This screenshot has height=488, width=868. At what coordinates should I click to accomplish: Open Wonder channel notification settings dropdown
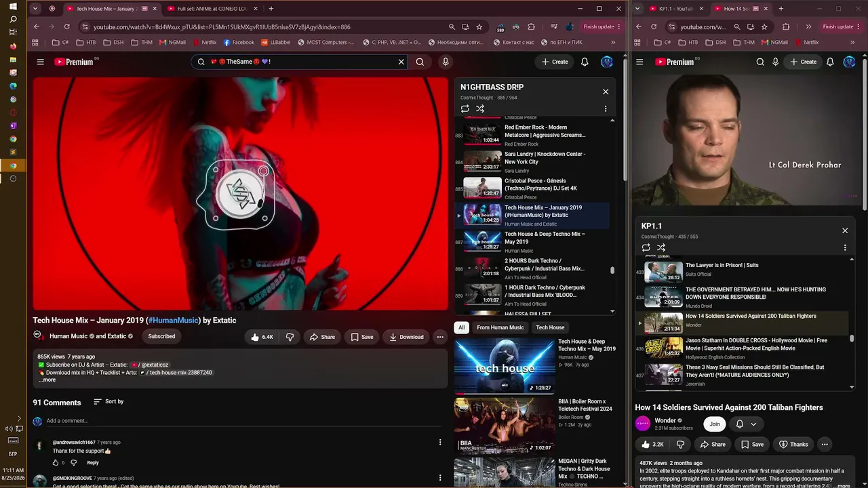[x=746, y=424]
